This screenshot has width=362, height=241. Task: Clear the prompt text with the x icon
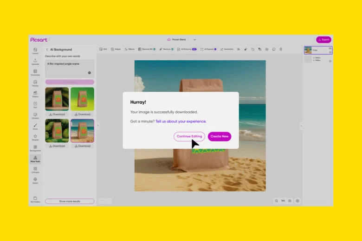90,73
